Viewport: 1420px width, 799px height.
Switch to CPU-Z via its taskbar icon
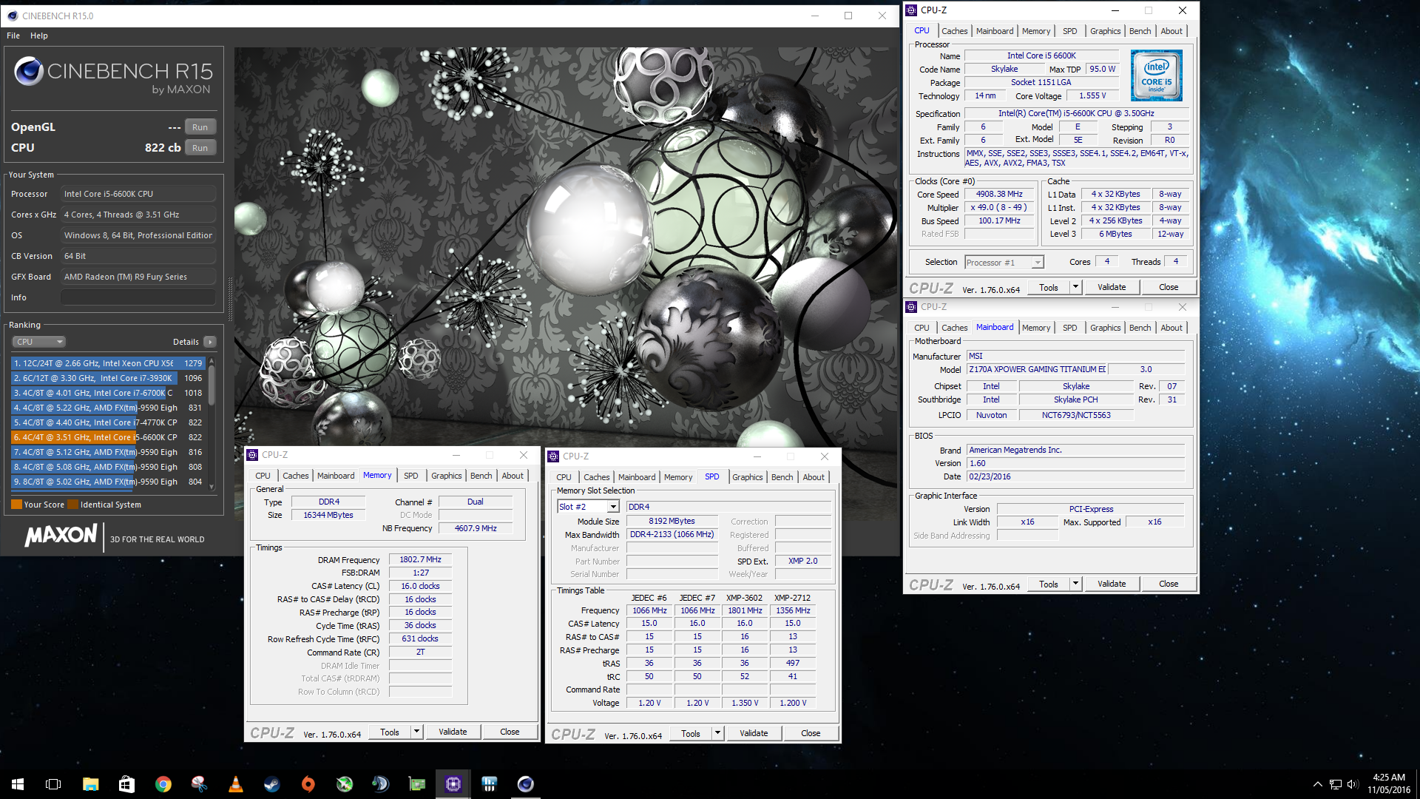[x=453, y=784]
